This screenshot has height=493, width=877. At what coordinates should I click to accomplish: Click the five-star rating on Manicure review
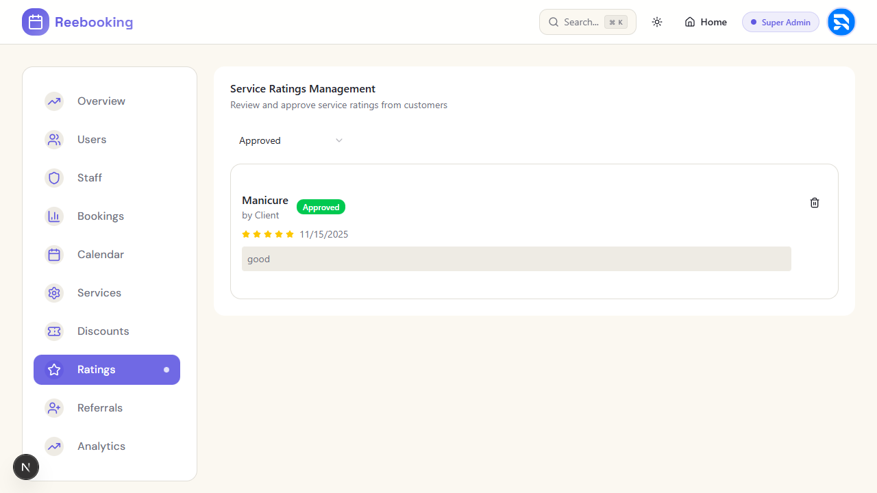(268, 234)
